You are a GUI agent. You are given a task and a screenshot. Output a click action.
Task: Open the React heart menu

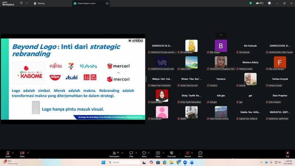[x=144, y=154]
